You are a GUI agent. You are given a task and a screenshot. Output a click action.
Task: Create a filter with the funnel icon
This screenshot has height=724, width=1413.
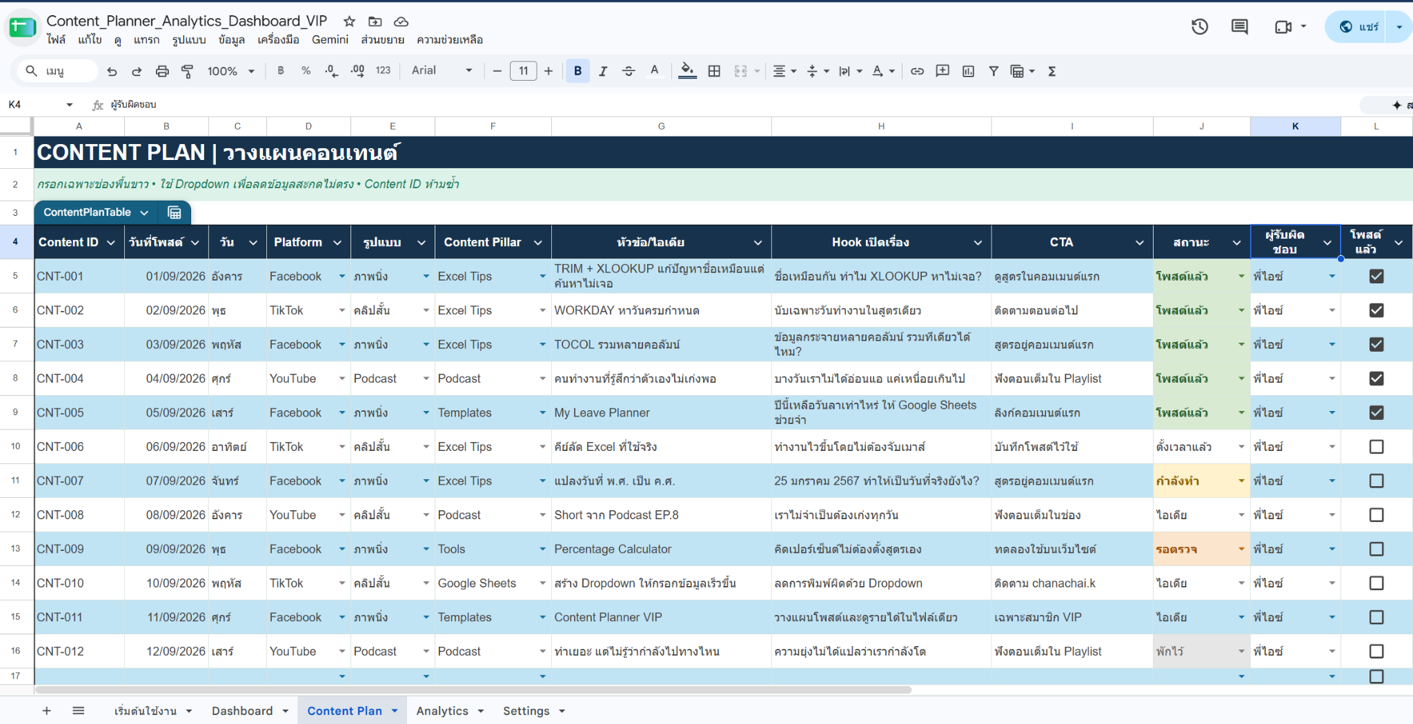994,71
